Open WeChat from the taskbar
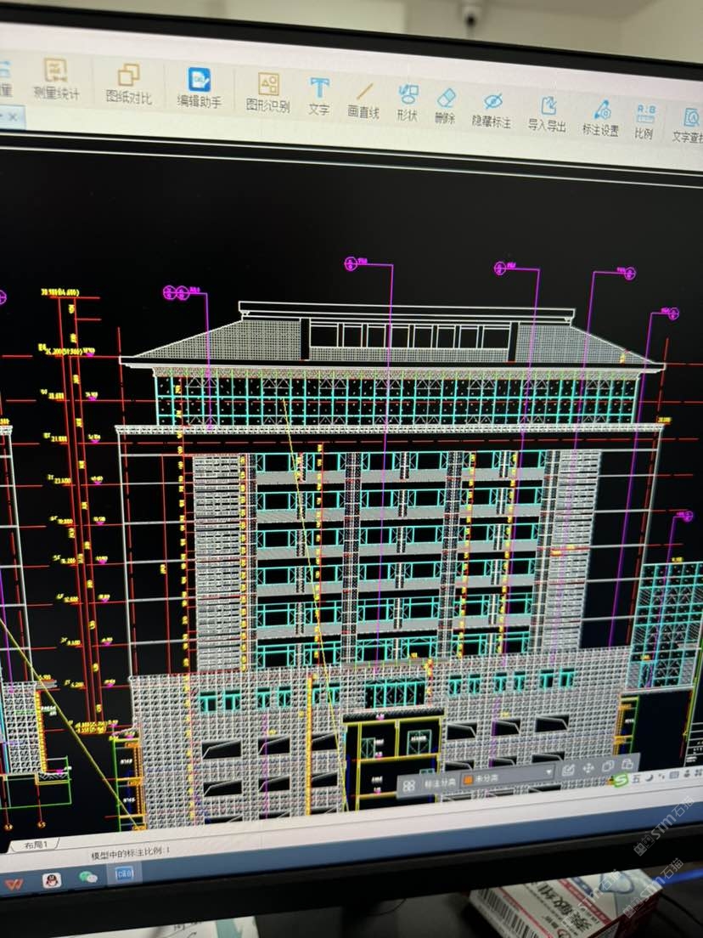 87,877
